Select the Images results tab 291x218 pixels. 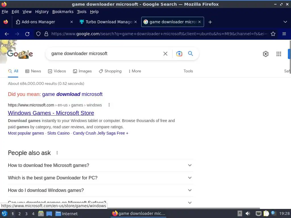point(82,71)
